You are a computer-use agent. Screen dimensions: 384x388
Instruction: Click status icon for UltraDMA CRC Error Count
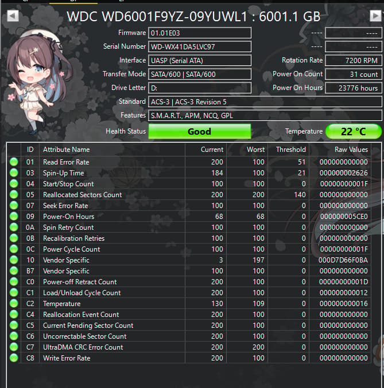click(x=14, y=347)
